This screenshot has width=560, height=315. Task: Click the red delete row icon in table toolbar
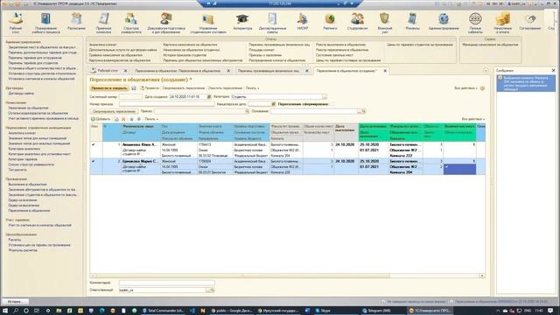(x=123, y=119)
